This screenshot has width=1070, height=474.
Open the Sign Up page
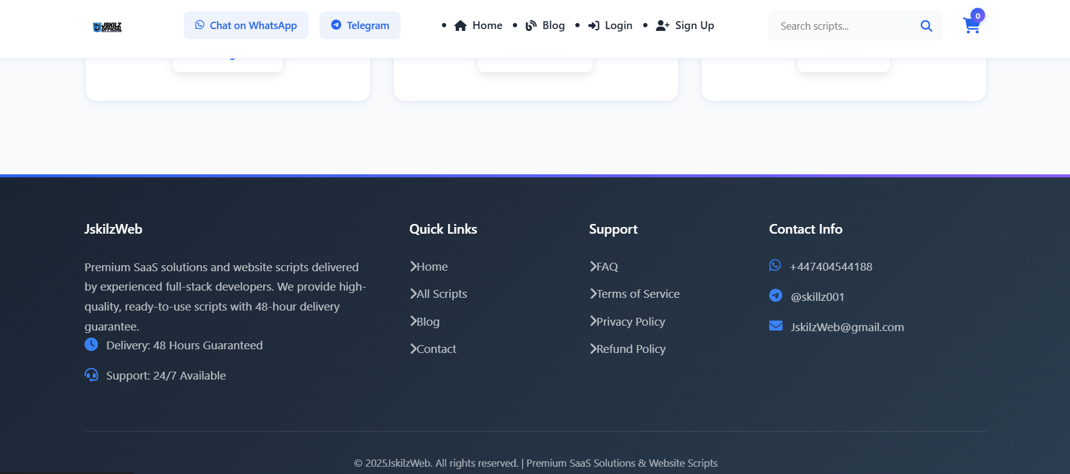[x=685, y=25]
